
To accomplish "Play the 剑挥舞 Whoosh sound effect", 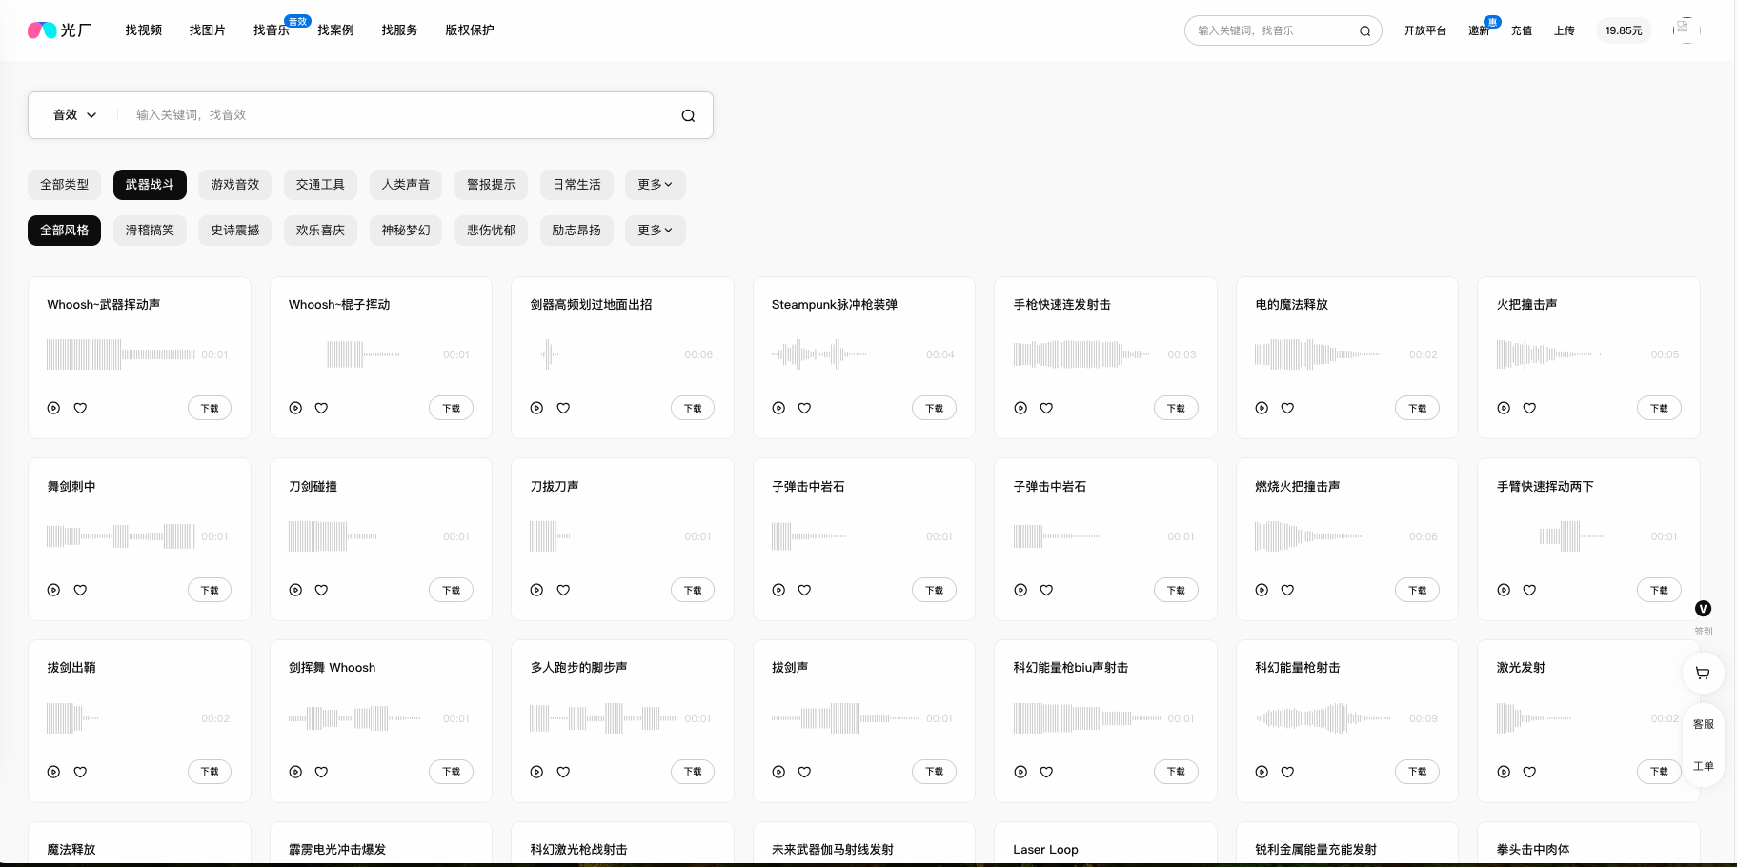I will point(295,772).
